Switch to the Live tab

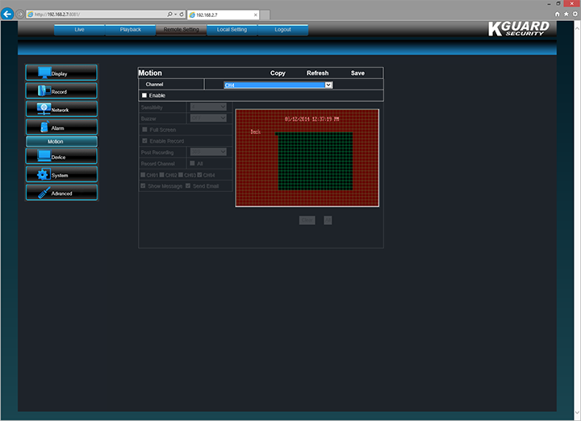coord(79,30)
